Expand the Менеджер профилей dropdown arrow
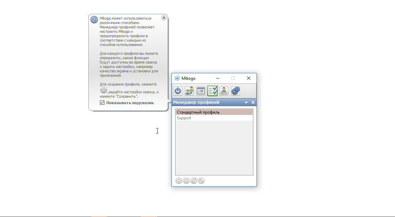 (x=246, y=102)
